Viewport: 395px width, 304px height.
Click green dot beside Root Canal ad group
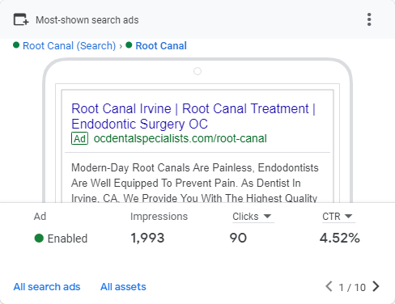coord(129,45)
